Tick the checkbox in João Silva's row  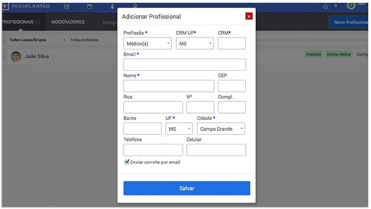coord(3,57)
